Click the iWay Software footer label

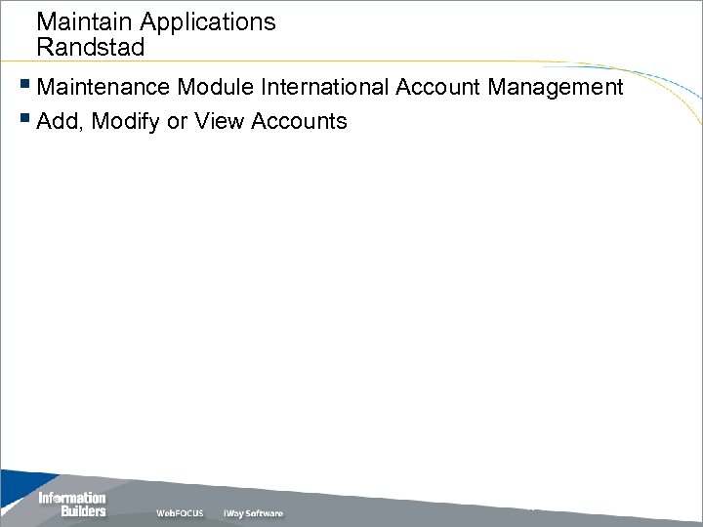253,513
